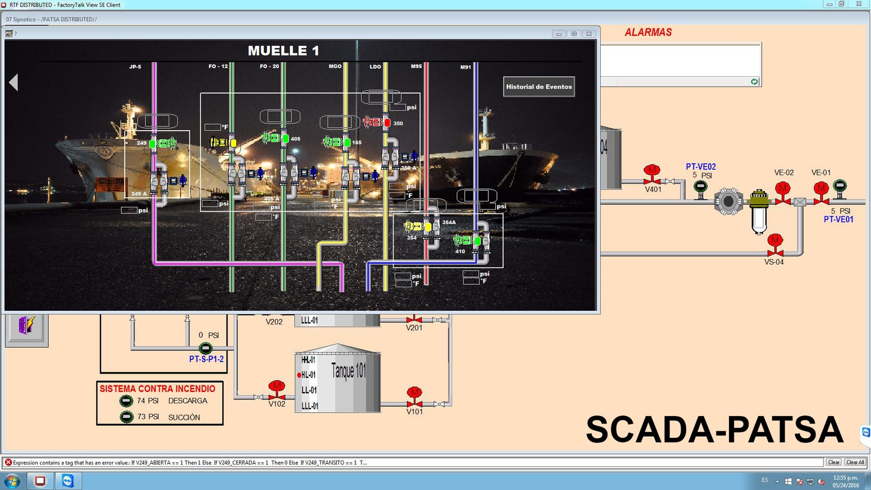Click the yellow valve on the FO-12 line
This screenshot has width=871, height=490.
(232, 143)
